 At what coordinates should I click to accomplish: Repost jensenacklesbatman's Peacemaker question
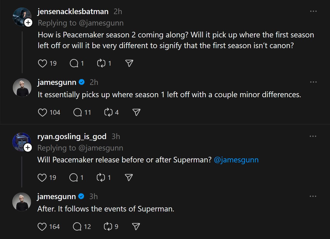point(101,63)
